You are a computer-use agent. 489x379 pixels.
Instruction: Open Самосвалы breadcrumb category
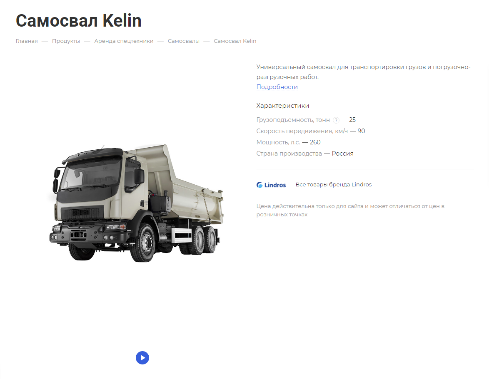click(183, 41)
